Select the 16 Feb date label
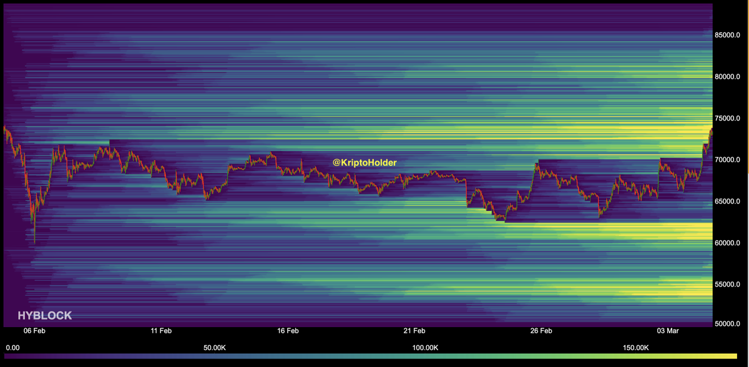 [x=288, y=330]
